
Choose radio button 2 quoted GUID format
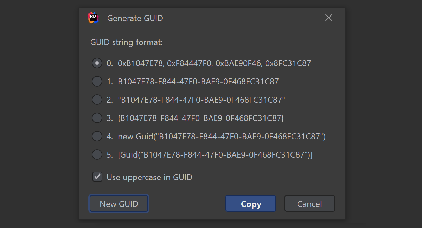(97, 100)
